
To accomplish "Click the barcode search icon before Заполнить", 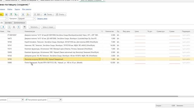I will pos(25,27).
